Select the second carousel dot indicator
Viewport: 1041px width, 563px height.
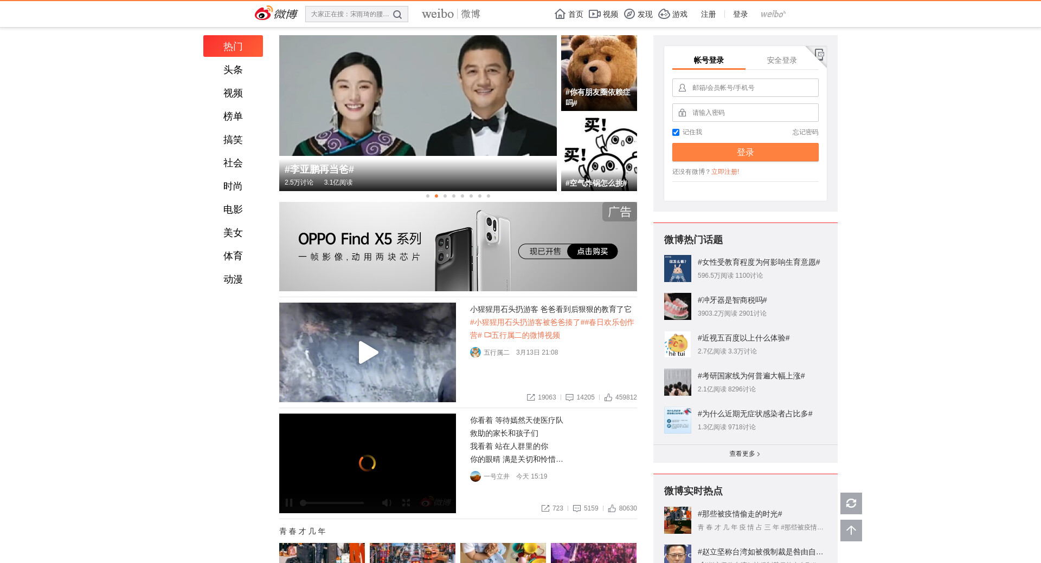pyautogui.click(x=436, y=196)
